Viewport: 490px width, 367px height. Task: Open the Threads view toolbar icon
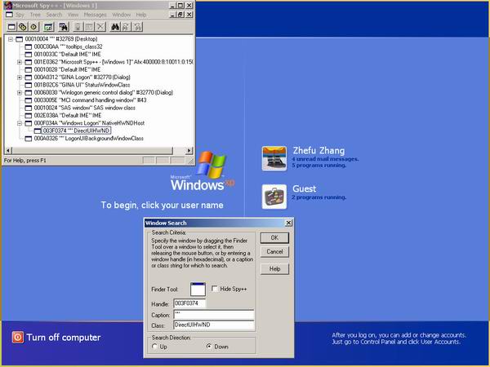click(33, 27)
